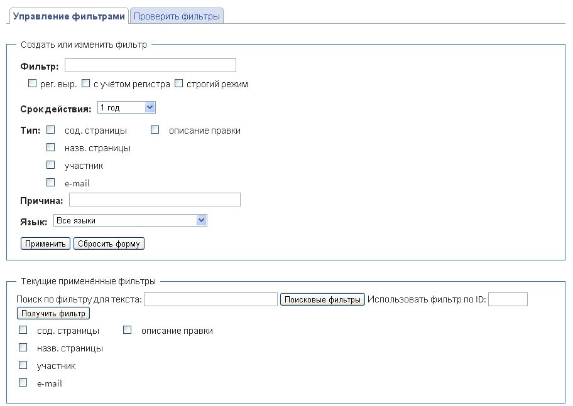Focus the Поиск по фильтру для текста field
Image resolution: width=573 pixels, height=406 pixels.
(x=210, y=299)
